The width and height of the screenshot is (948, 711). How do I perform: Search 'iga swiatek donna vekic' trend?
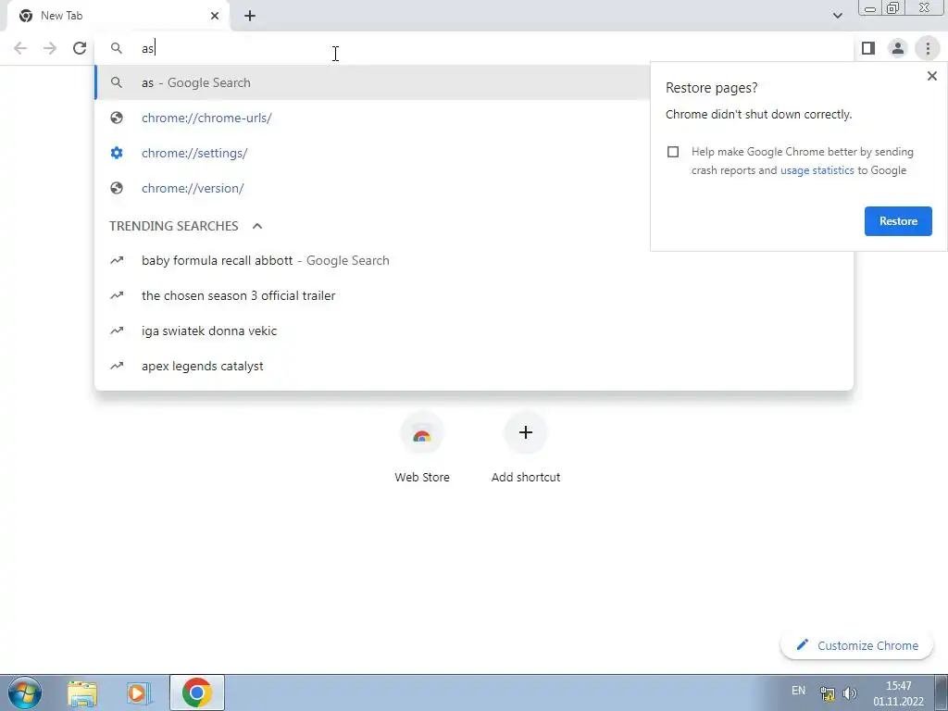474,331
